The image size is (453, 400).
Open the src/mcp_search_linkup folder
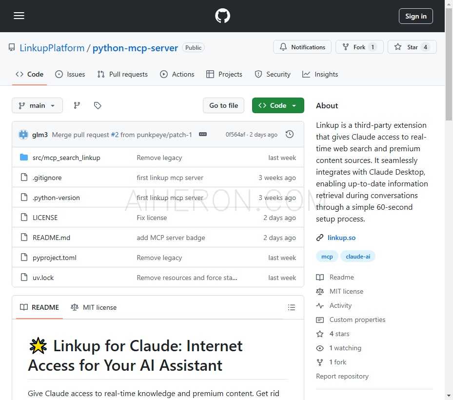[x=66, y=158]
